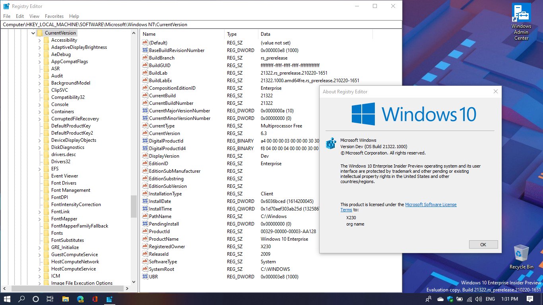Click the string icon beside RegisteredOwner
Screen dimensions: 543x305
(x=145, y=247)
